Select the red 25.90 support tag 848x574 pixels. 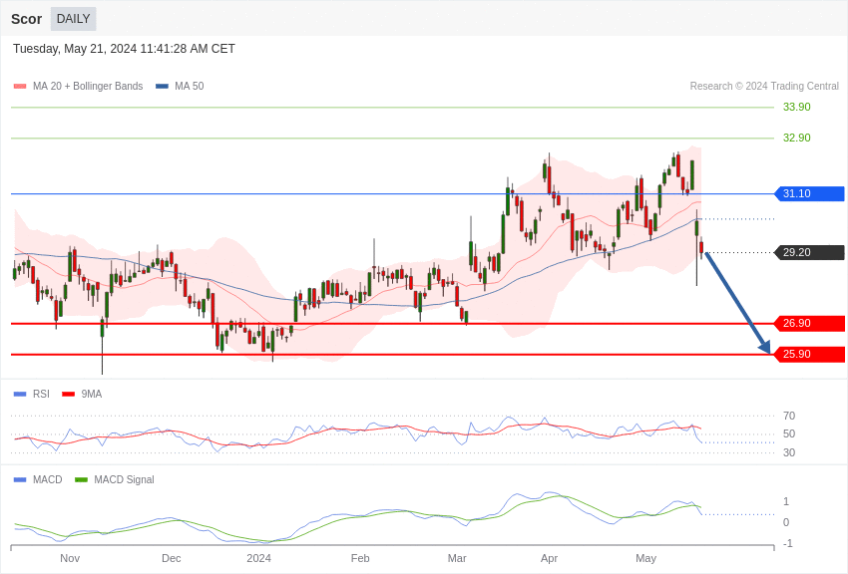(809, 354)
